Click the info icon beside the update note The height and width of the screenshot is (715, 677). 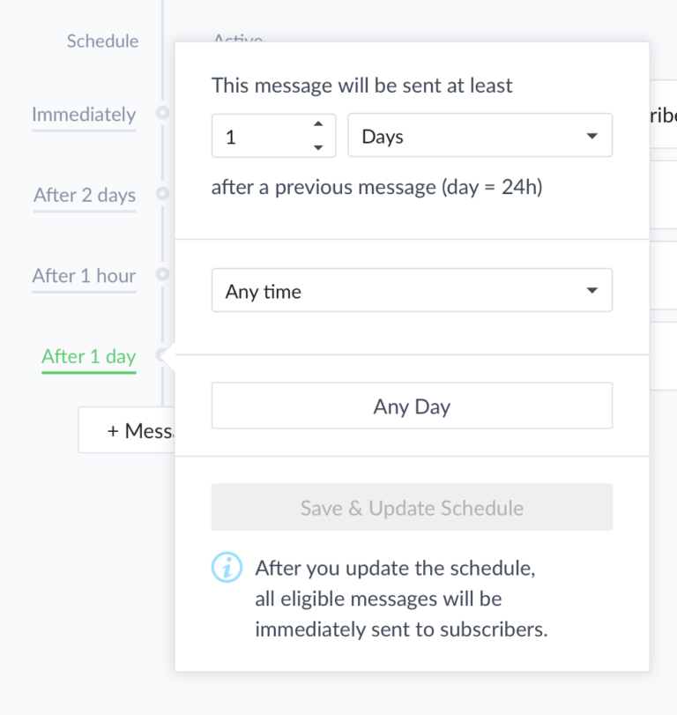click(x=227, y=568)
